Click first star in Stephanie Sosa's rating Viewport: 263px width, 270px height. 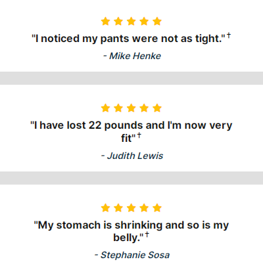[x=105, y=208]
